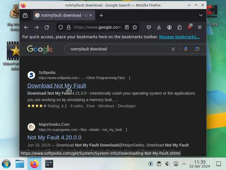226x170 pixels.
Task: Search by image with Lens icon
Action: click(x=197, y=49)
